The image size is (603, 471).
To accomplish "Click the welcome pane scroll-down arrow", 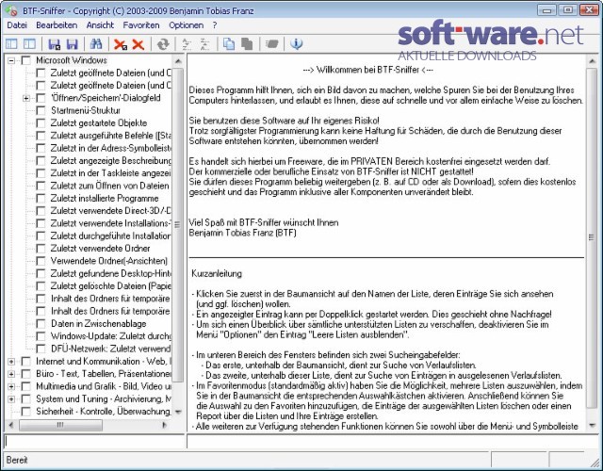I will pyautogui.click(x=592, y=425).
